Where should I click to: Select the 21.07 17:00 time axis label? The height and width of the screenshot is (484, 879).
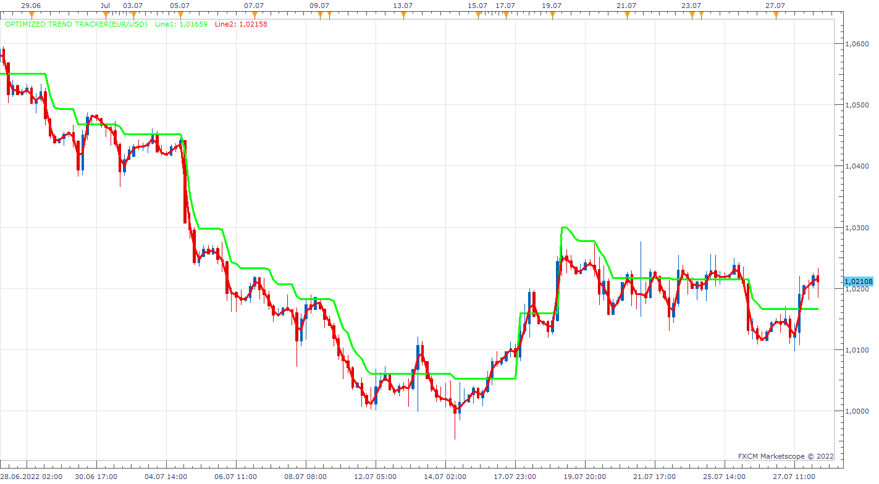654,477
